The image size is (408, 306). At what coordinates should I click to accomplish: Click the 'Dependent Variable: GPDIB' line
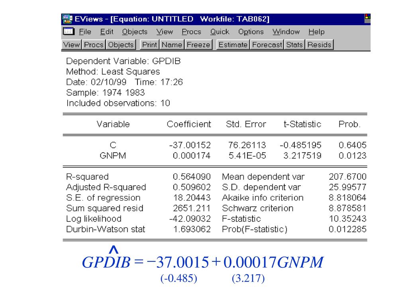pyautogui.click(x=124, y=61)
